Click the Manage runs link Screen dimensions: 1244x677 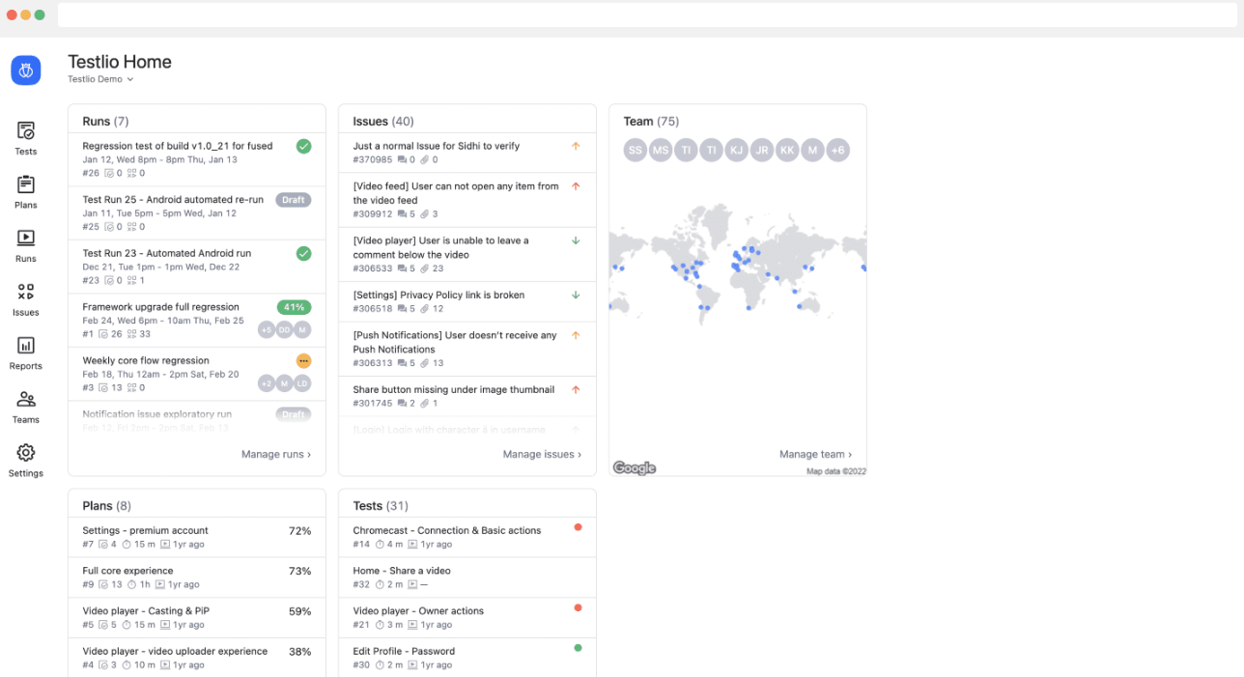pyautogui.click(x=276, y=454)
